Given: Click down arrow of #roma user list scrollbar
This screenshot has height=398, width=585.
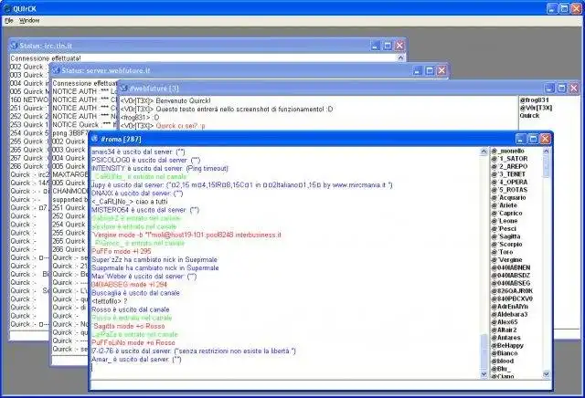Looking at the screenshot, I should (547, 373).
